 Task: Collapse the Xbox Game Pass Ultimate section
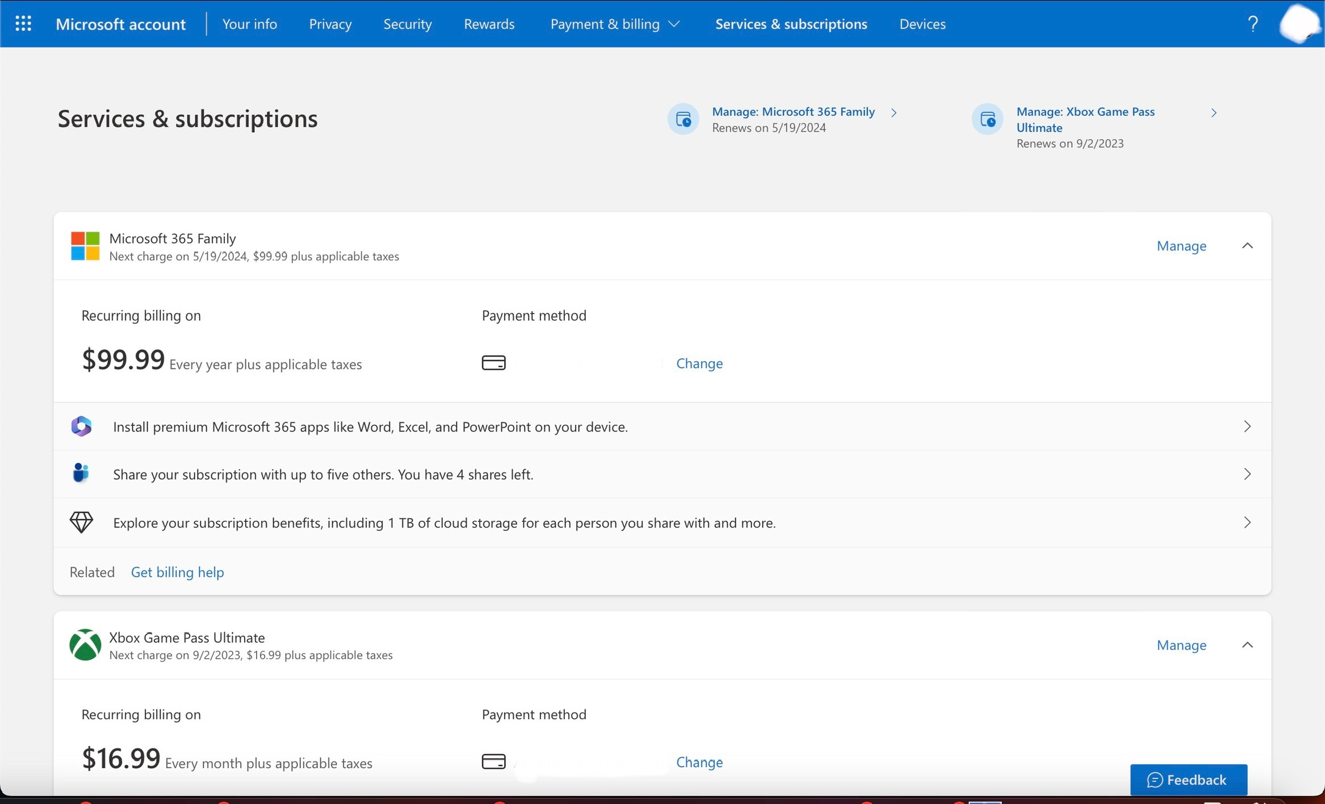1247,645
